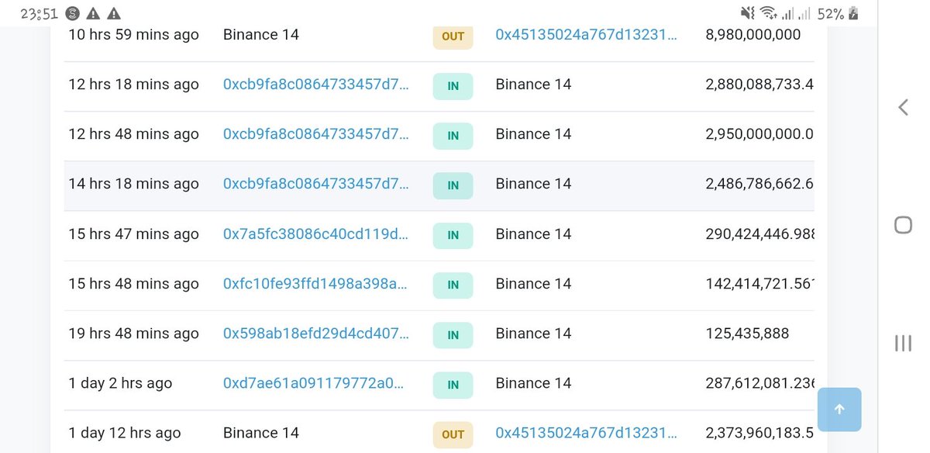This screenshot has height=453, width=930.
Task: Open address 0xd7ae61a091179772a0
Action: pos(313,383)
